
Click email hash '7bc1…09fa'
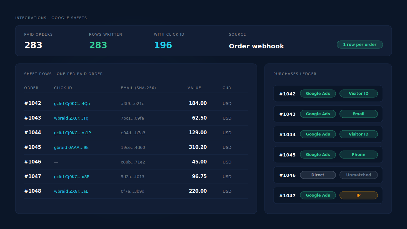[132, 118]
